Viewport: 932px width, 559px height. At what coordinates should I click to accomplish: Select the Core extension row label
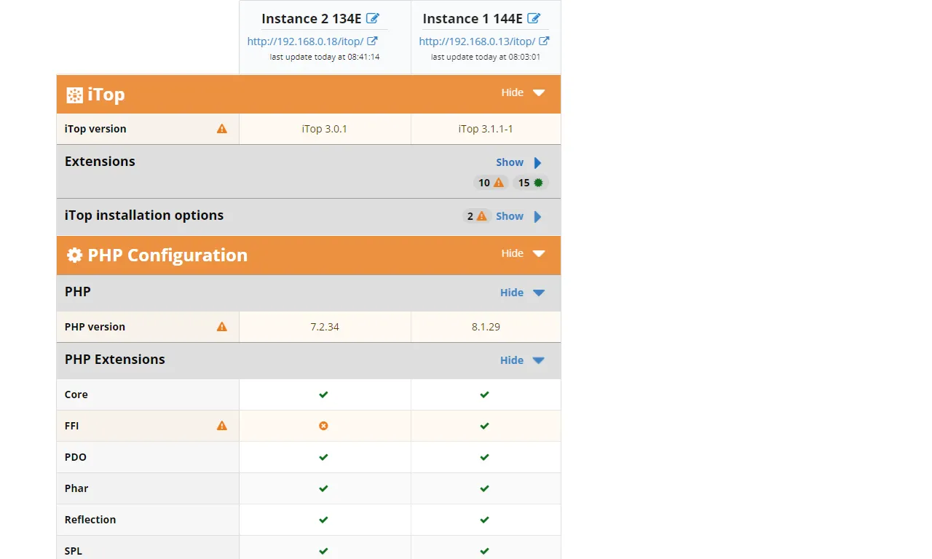click(76, 395)
